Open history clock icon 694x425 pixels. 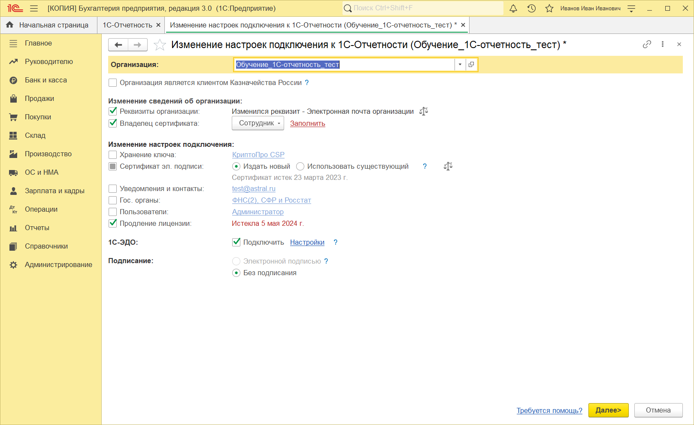[x=531, y=8]
